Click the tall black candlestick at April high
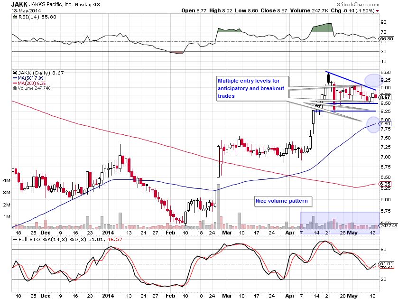This screenshot has height=299, width=398. 328,78
